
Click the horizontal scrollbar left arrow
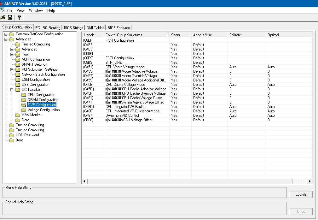point(84,181)
